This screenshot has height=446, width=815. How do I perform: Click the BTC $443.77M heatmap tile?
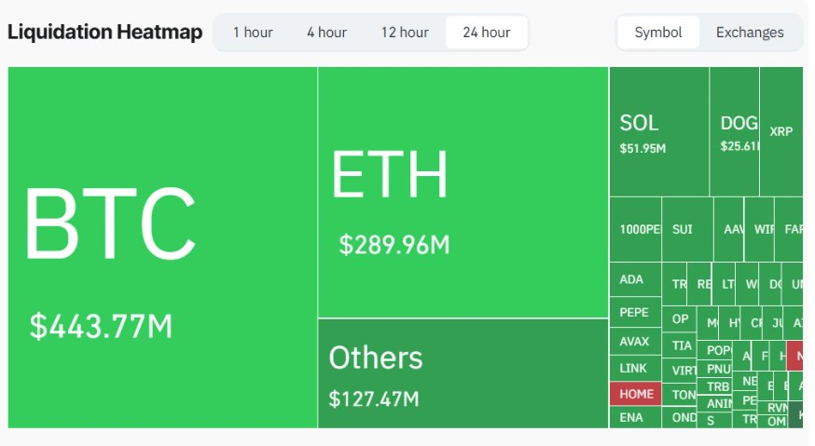tap(162, 248)
